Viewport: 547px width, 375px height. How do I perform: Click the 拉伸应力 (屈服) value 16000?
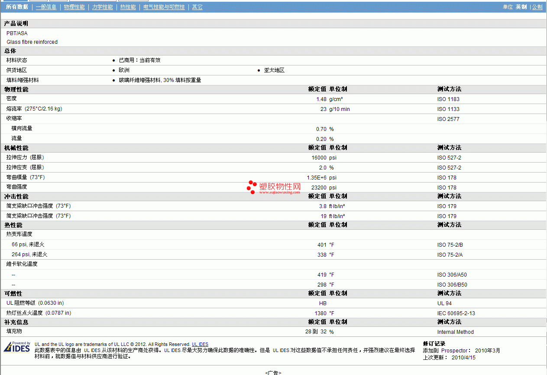[x=319, y=158]
